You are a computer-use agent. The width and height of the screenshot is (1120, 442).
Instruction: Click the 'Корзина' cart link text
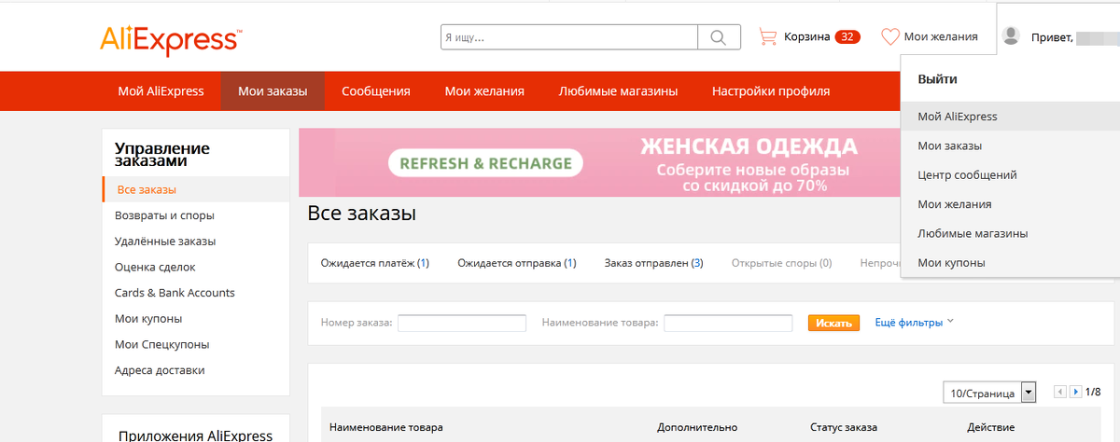coord(807,37)
